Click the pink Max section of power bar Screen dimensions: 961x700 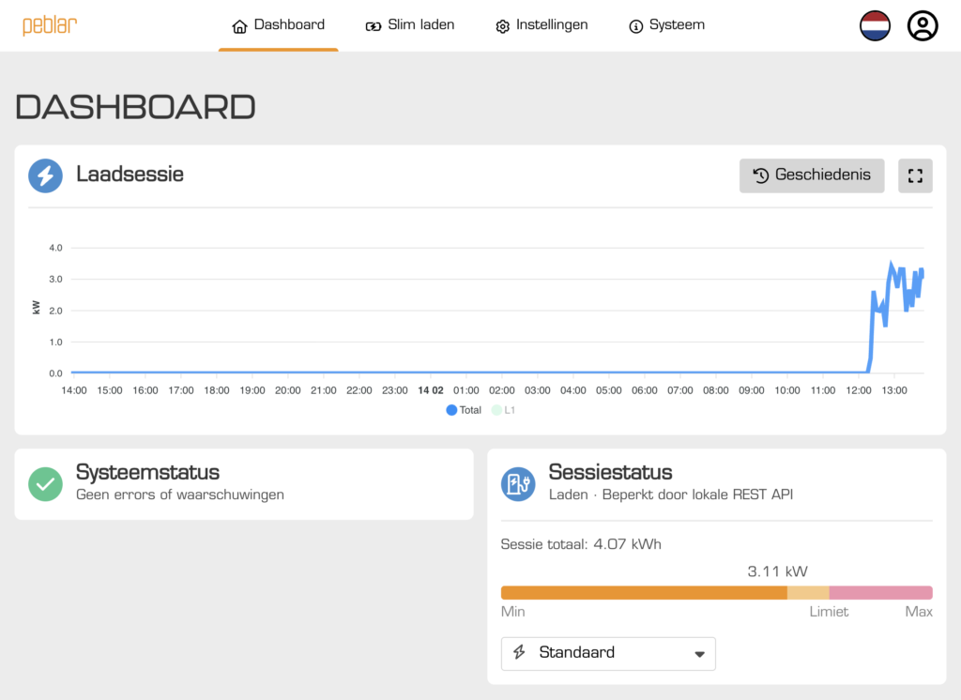click(880, 593)
